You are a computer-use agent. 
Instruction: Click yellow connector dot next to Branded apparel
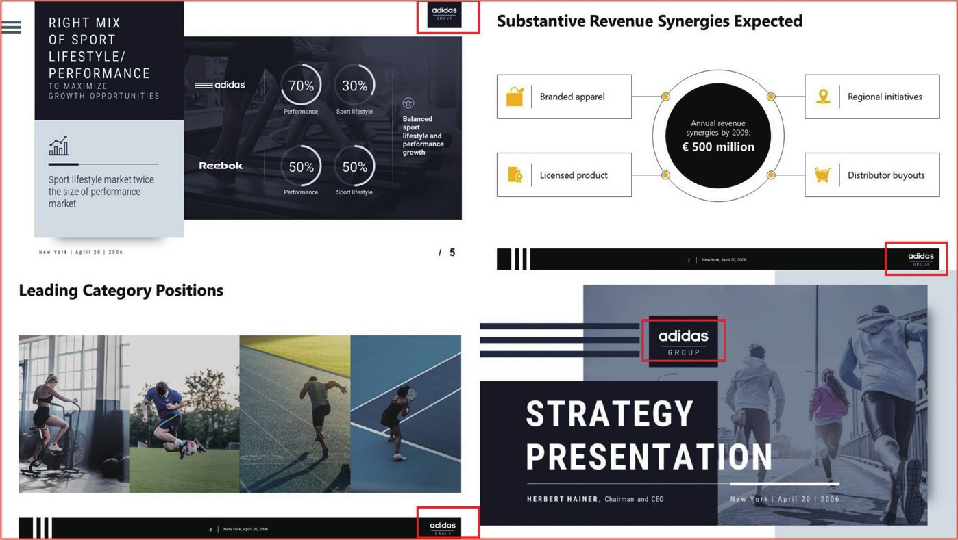[x=665, y=97]
